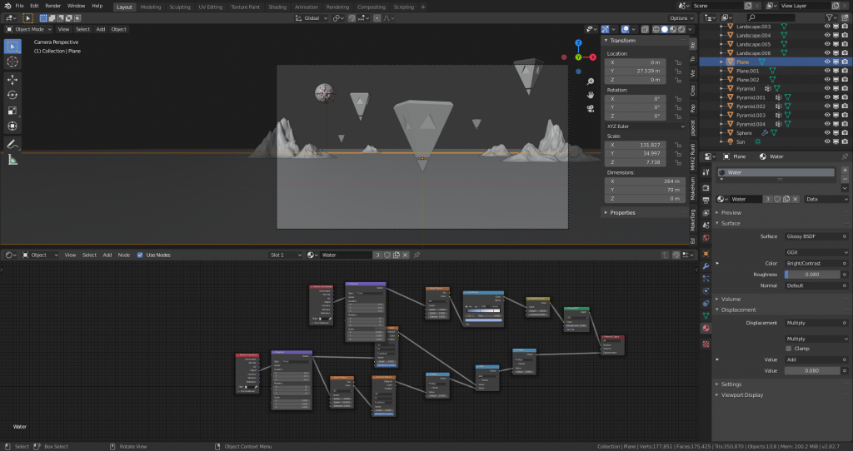Activate the Rotate tool
The width and height of the screenshot is (853, 451).
coord(12,95)
